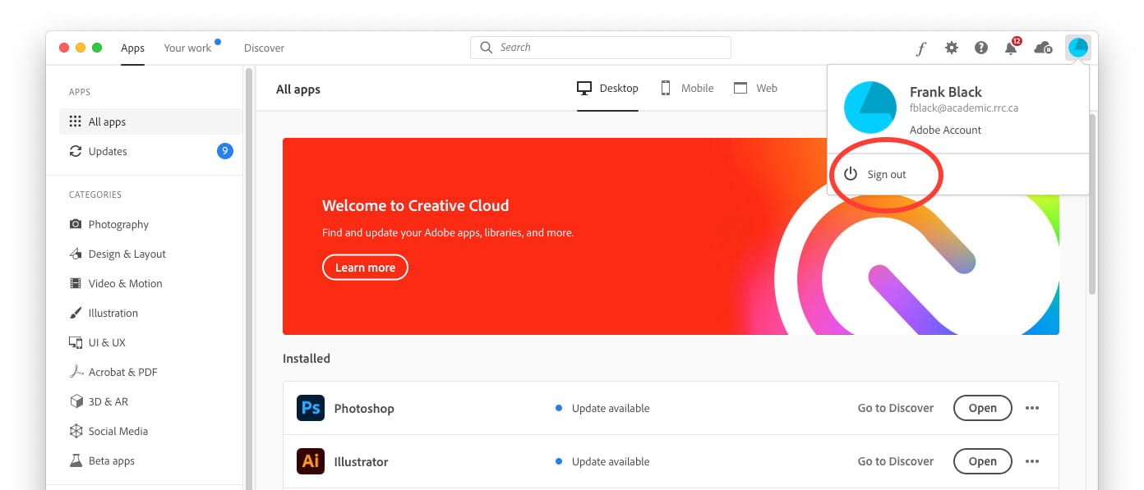Click Adobe Account link
Viewport: 1144px width, 490px height.
tap(945, 131)
